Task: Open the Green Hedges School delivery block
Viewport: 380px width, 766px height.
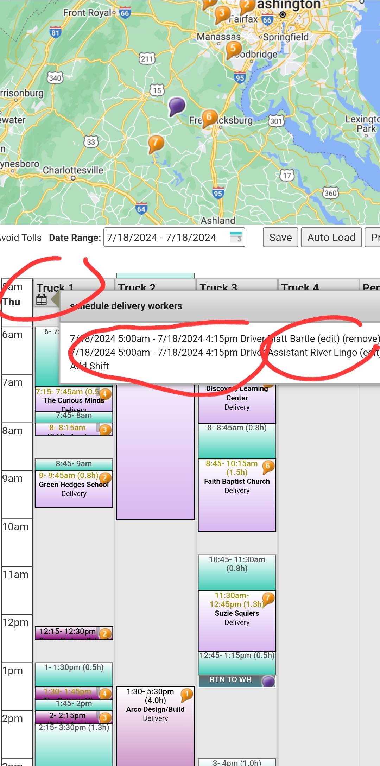Action: point(74,489)
